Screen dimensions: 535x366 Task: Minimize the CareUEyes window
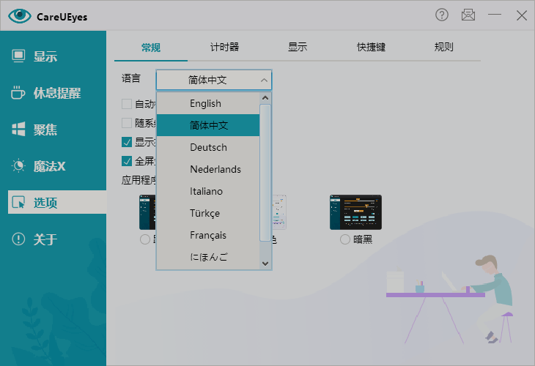tap(495, 15)
